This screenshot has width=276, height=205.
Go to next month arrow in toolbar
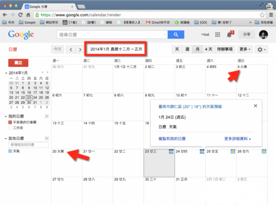click(x=80, y=49)
